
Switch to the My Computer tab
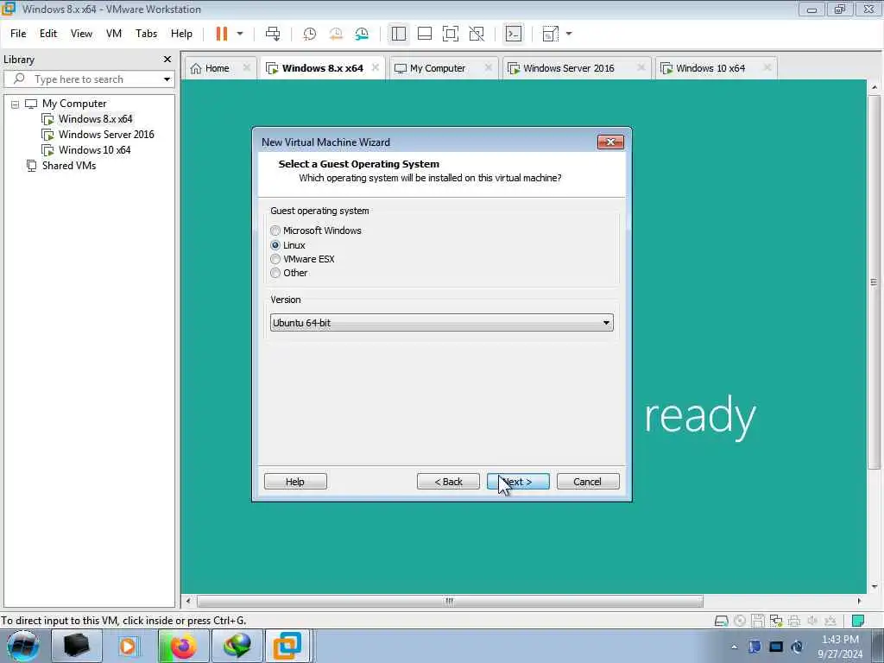point(438,68)
